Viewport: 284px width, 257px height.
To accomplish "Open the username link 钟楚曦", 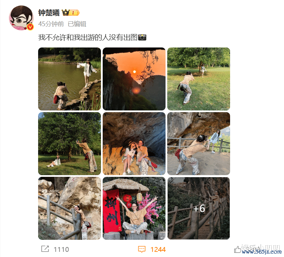I will click(49, 13).
